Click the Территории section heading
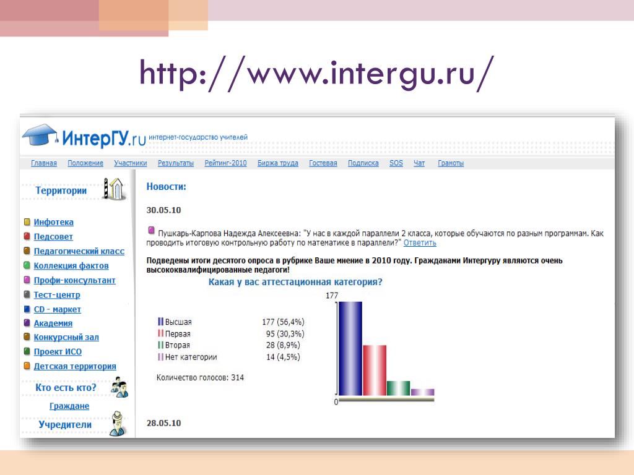Screen dimensions: 634x475 pos(61,190)
